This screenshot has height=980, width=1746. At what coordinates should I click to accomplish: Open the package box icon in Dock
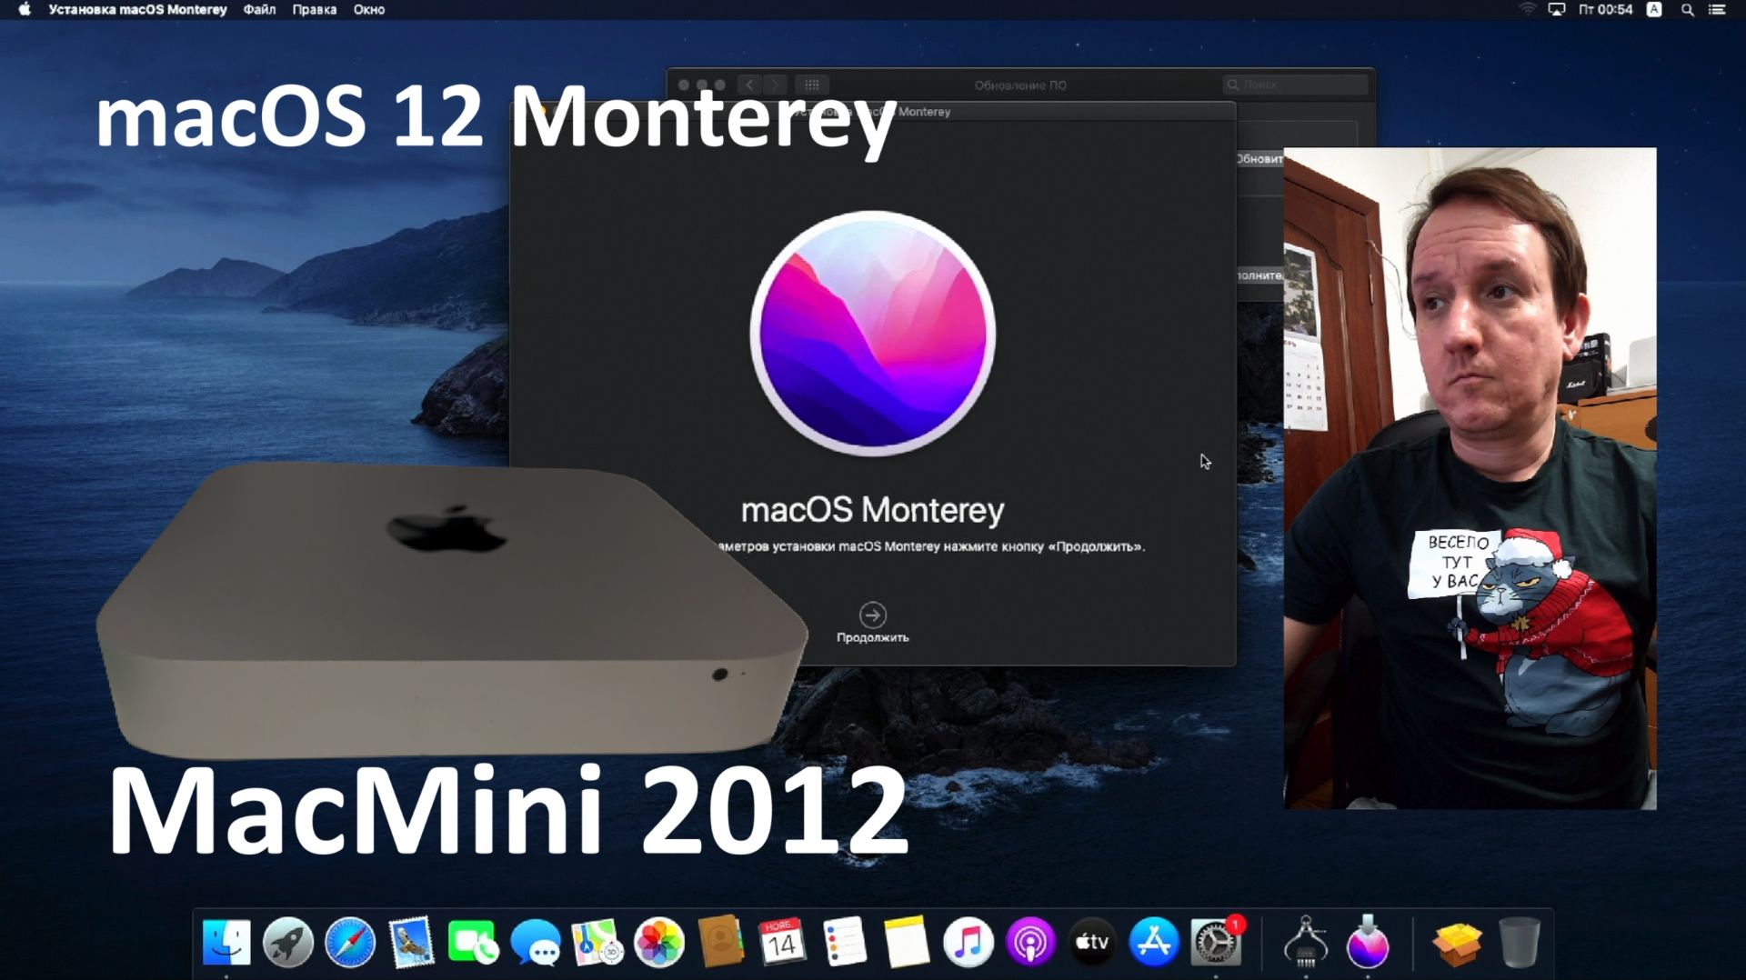1457,944
